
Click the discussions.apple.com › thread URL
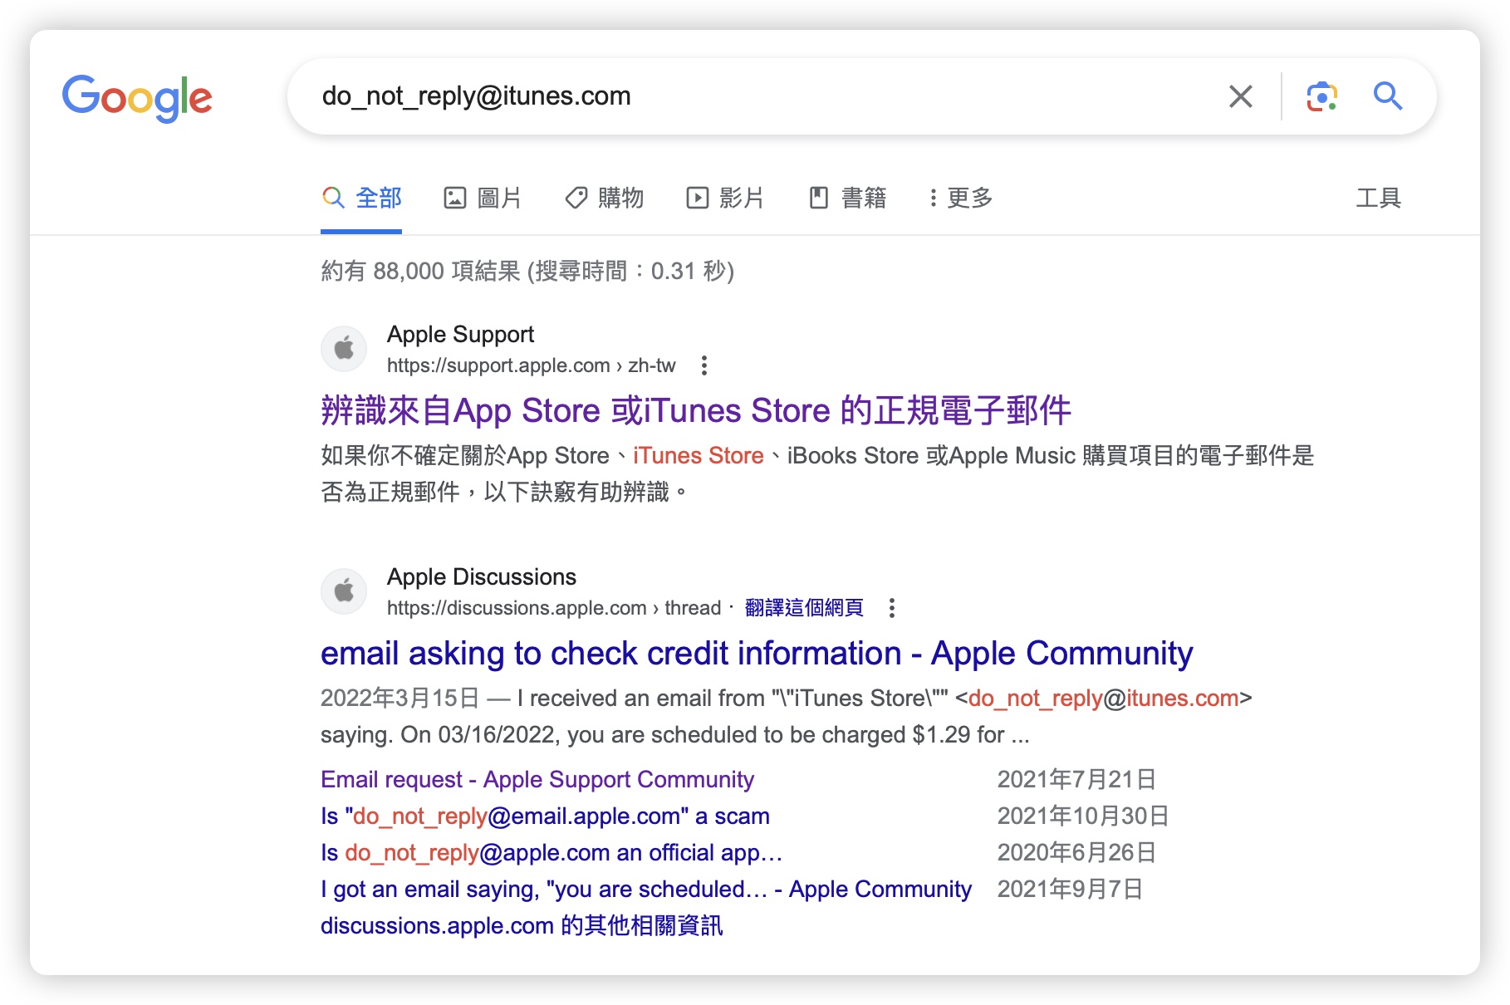coord(554,608)
